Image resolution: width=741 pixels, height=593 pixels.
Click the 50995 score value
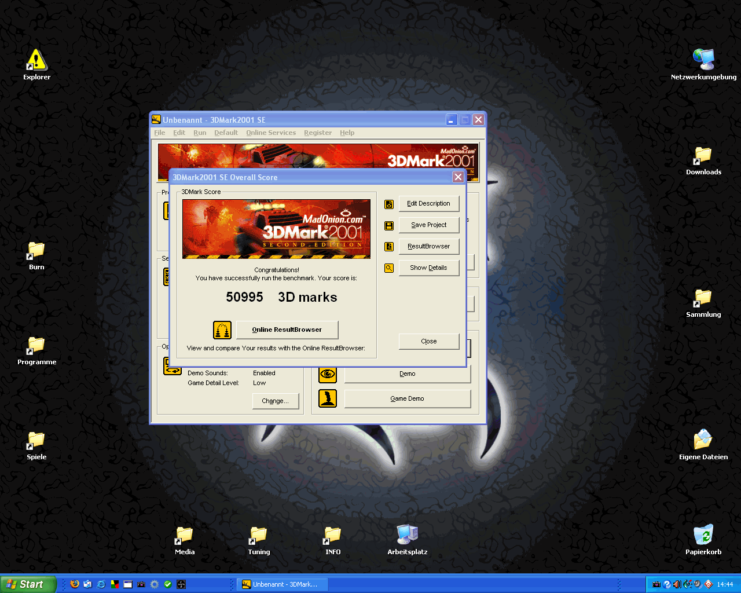[244, 298]
